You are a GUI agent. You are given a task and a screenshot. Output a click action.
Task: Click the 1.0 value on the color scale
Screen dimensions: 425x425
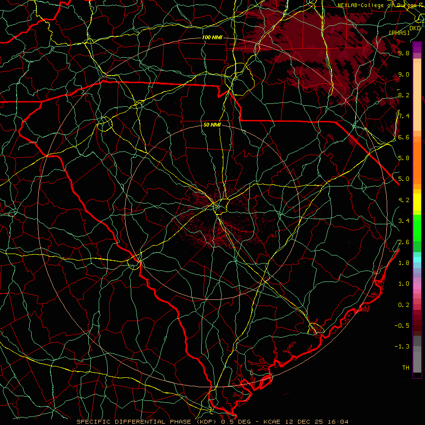point(404,284)
